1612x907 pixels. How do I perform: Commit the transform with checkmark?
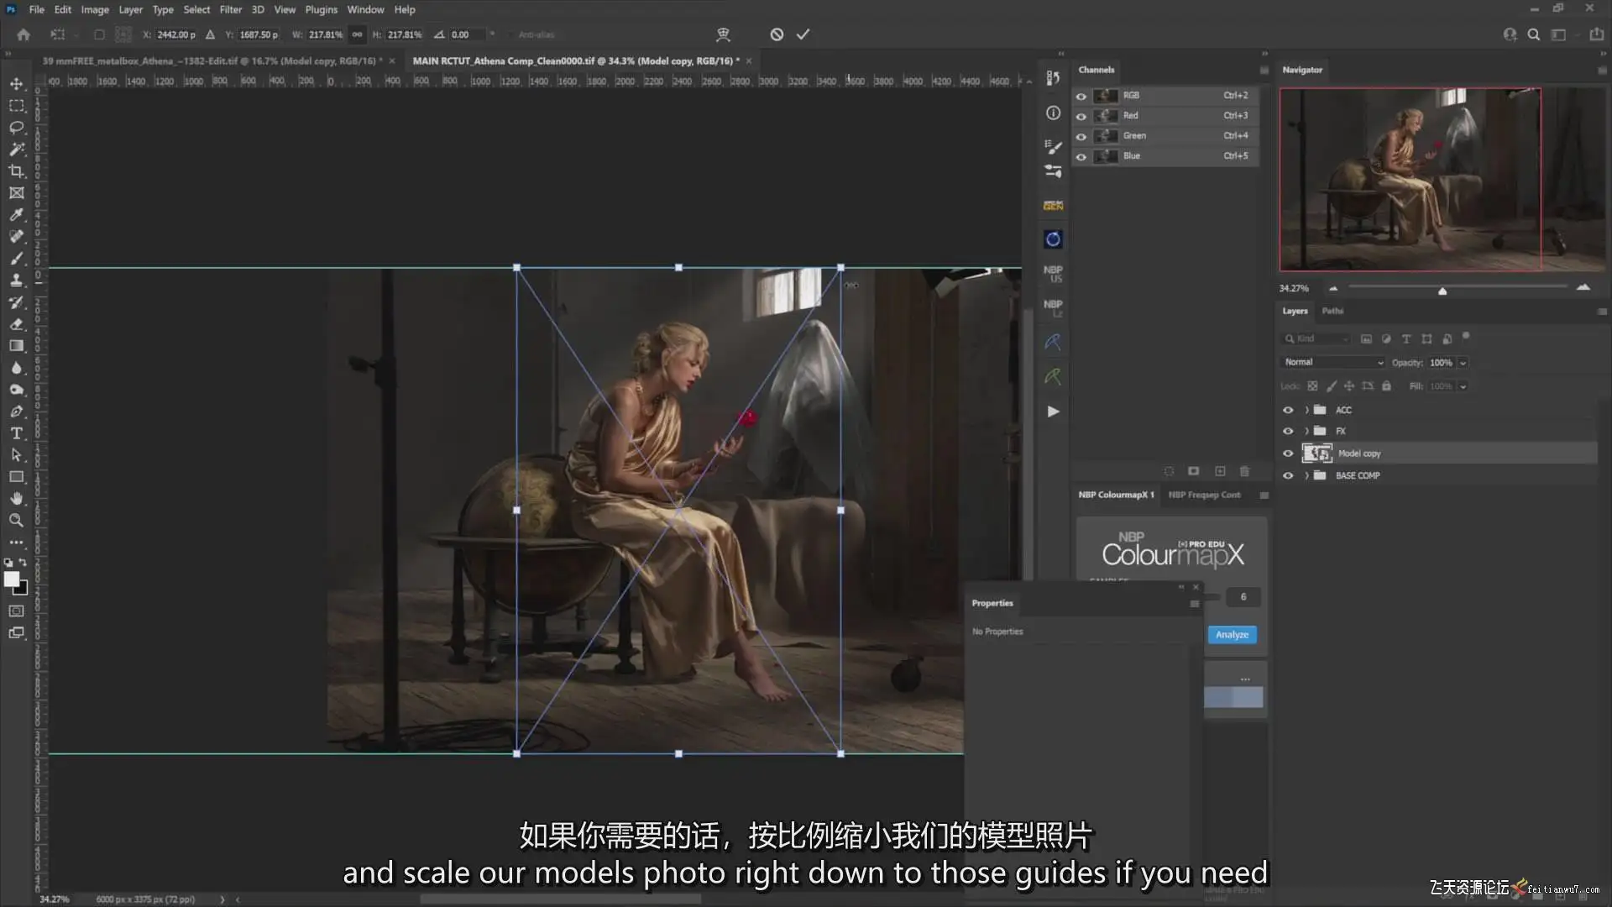(x=803, y=34)
